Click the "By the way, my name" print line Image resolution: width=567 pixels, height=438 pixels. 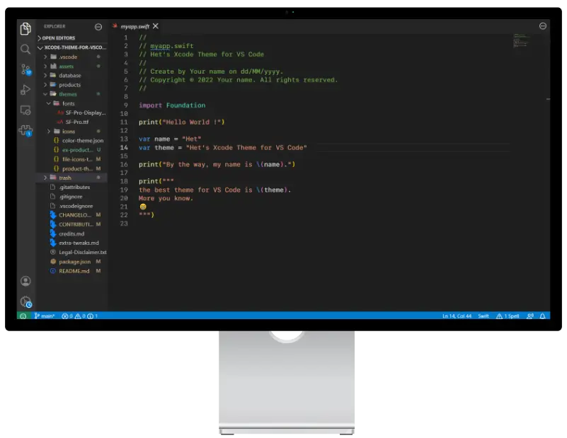[217, 164]
